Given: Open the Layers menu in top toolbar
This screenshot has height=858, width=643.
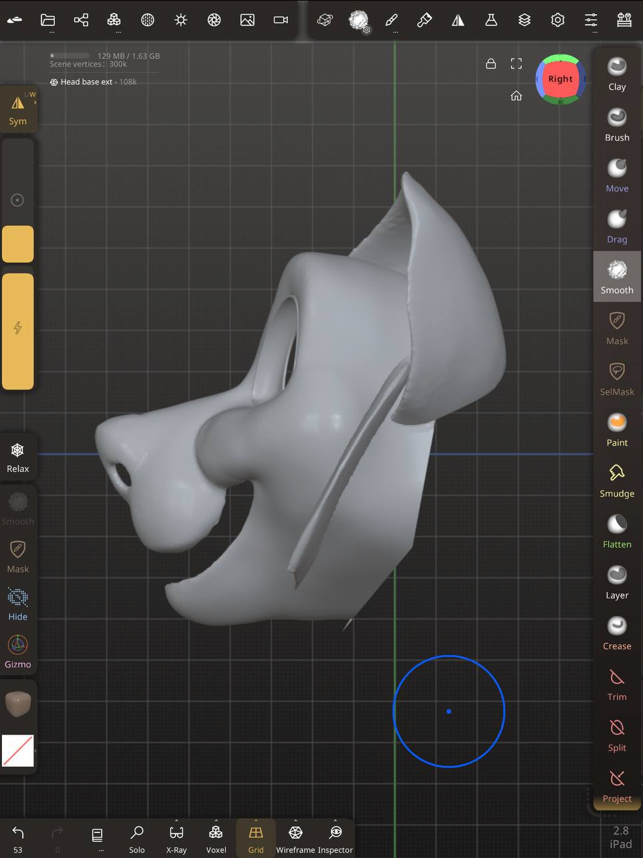Looking at the screenshot, I should 524,20.
